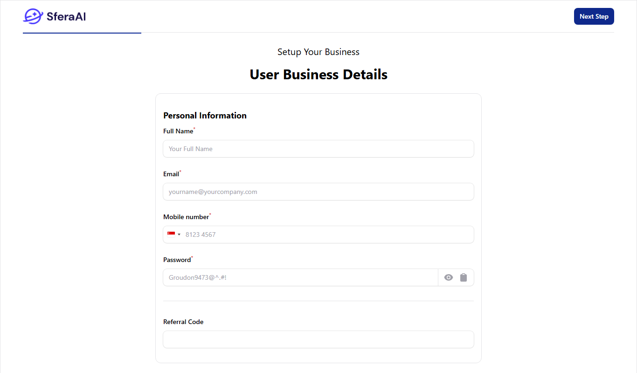Click the Referral Code label
637x373 pixels.
(x=183, y=322)
